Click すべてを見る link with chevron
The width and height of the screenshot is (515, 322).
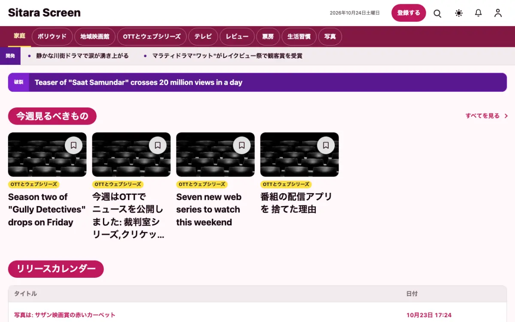click(x=487, y=116)
